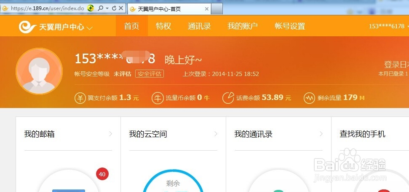409x192 pixels.
Task: Click the yen 翼支付余额 icon
Action: 80,98
